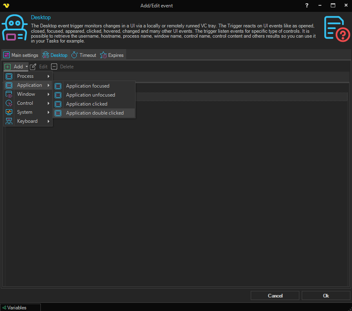Close the Add/Edit event window
The width and height of the screenshot is (352, 311).
point(346,5)
